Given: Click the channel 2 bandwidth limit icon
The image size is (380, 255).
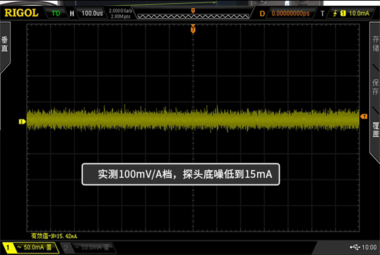Looking at the screenshot, I should coord(106,247).
